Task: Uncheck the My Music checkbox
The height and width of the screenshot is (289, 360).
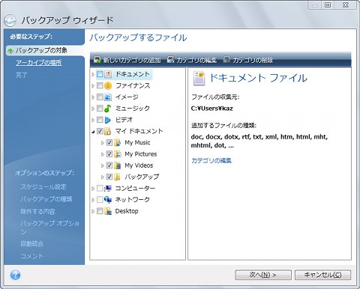Action: [x=109, y=142]
